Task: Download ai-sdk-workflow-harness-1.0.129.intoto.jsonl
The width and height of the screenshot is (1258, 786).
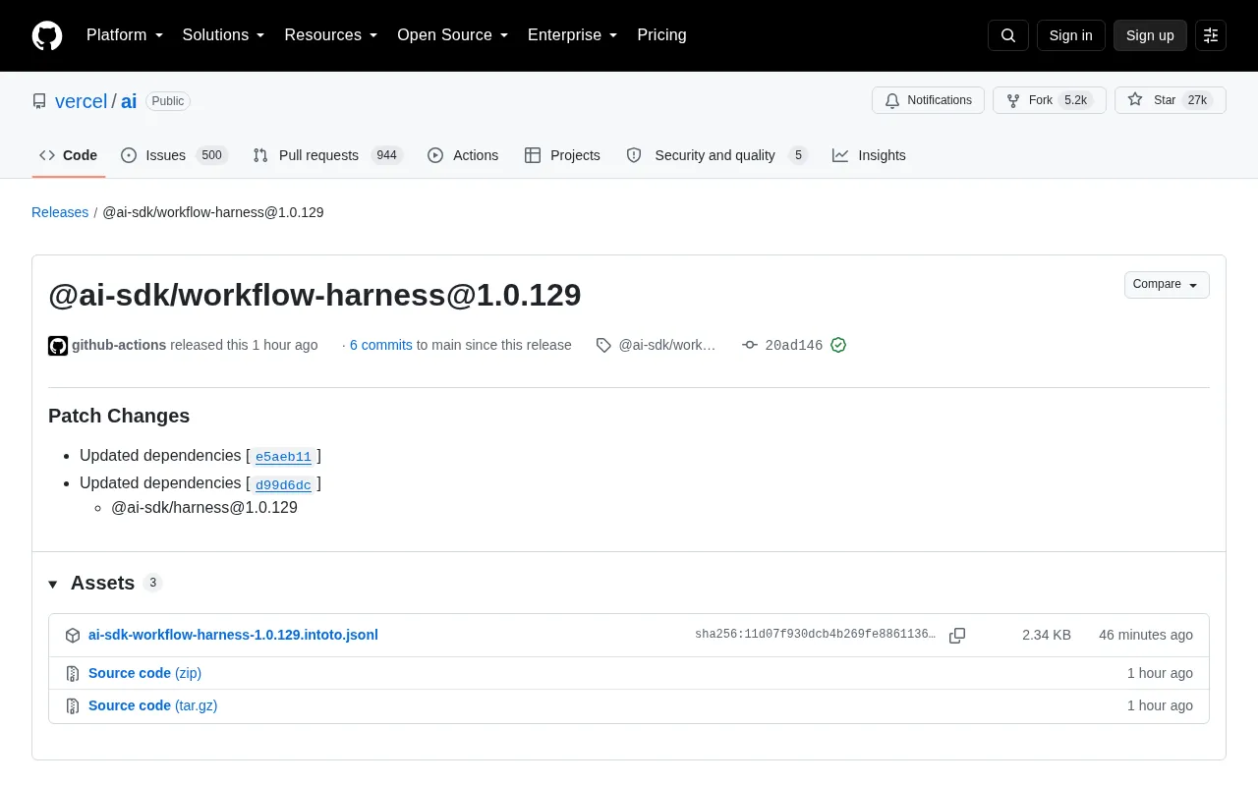Action: (x=233, y=635)
